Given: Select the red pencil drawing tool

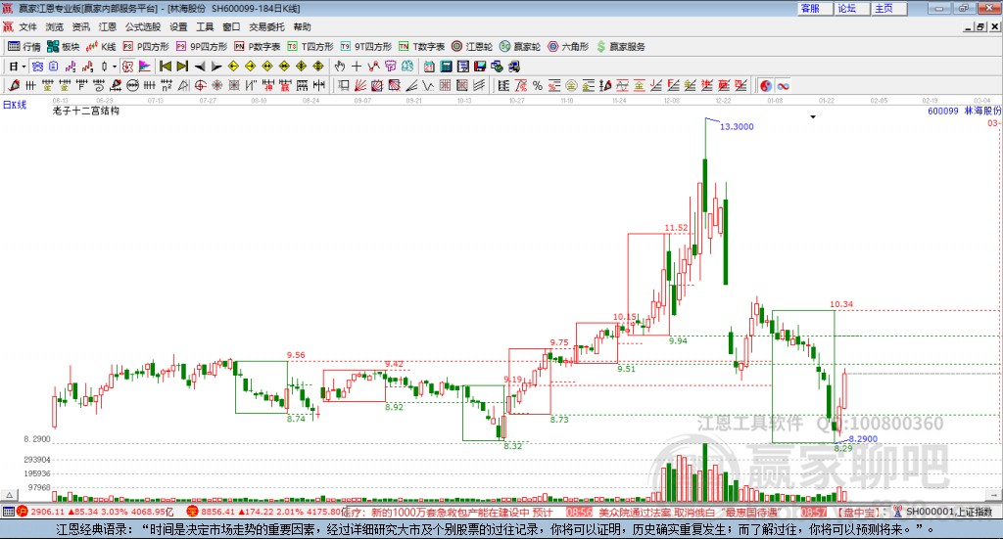Looking at the screenshot, I should click(14, 85).
